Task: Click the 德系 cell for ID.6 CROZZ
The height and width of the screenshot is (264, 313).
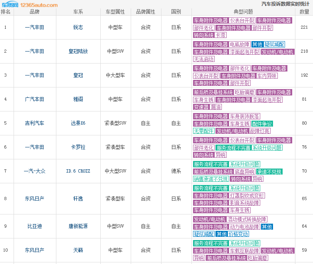Action: 176,171
